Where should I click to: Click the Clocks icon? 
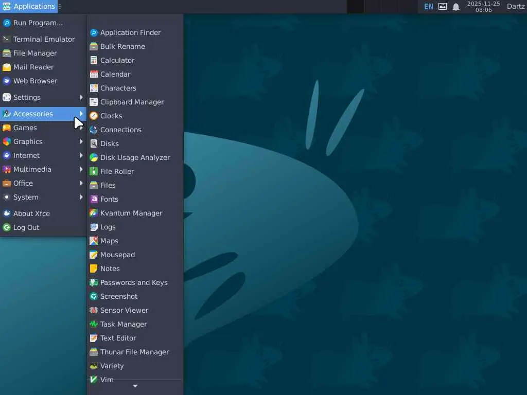tap(94, 116)
